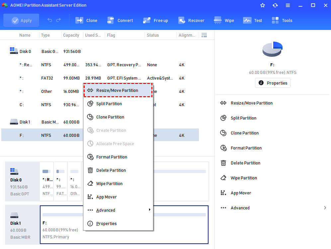Click the refresh icon in title bar

pyautogui.click(x=275, y=5)
